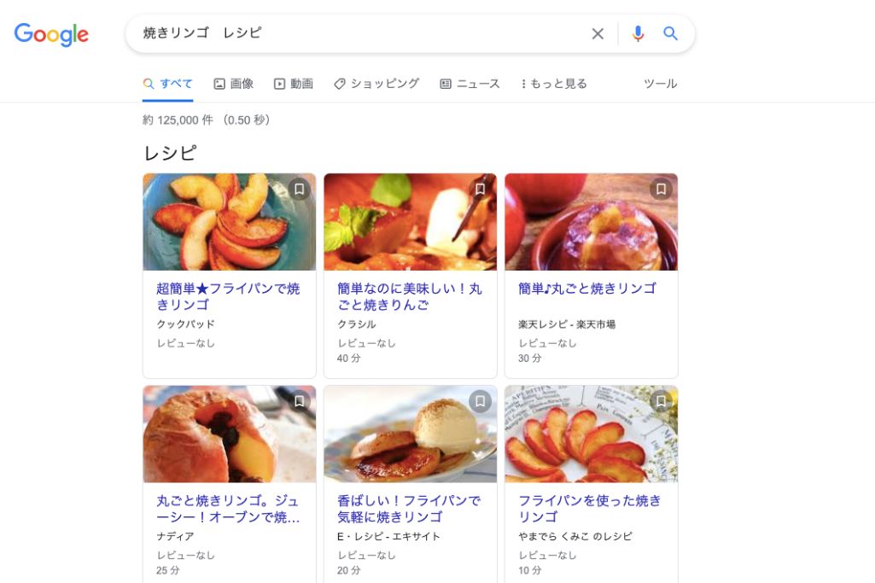Click the ショッピング tab tag icon

pos(341,83)
